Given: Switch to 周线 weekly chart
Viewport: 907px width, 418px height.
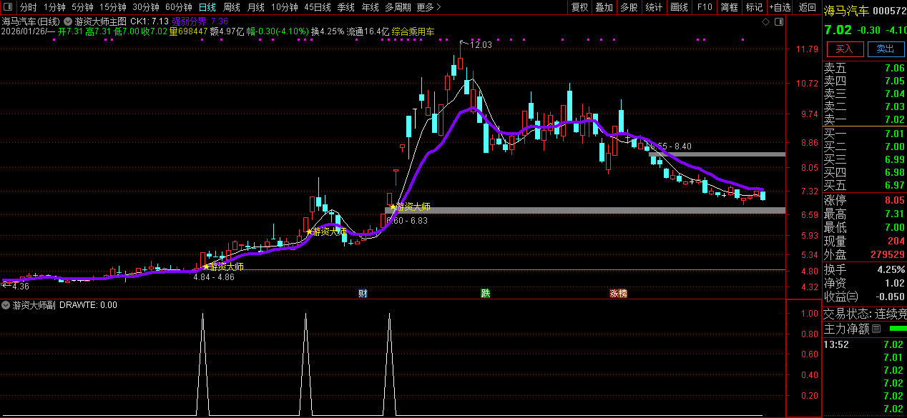Looking at the screenshot, I should pyautogui.click(x=232, y=7).
